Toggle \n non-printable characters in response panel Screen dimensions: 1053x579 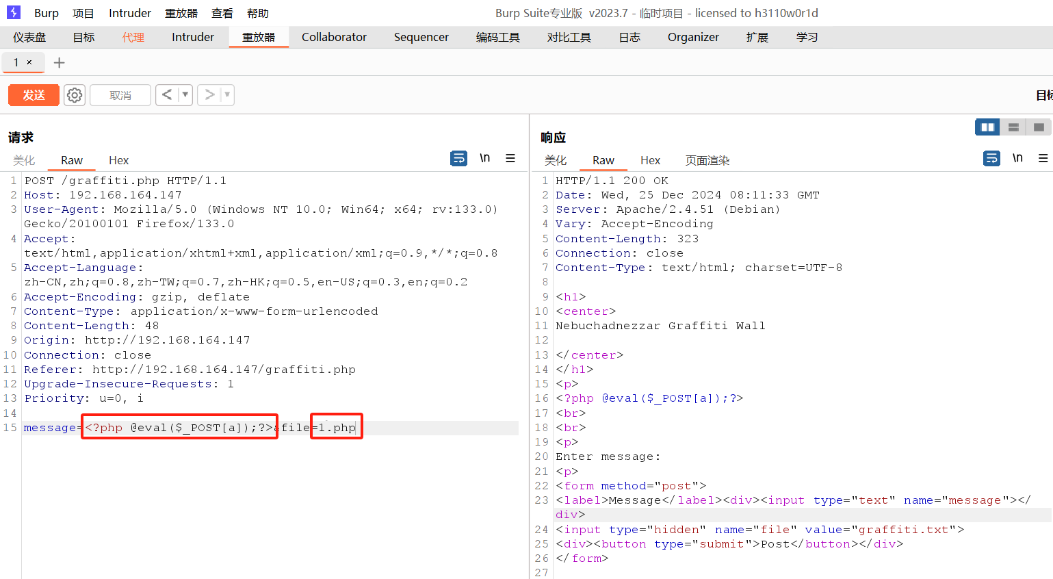click(1017, 158)
